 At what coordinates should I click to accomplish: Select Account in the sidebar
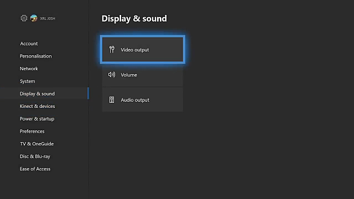(x=29, y=44)
